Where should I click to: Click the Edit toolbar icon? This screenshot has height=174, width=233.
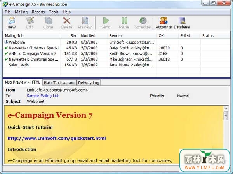point(30,23)
